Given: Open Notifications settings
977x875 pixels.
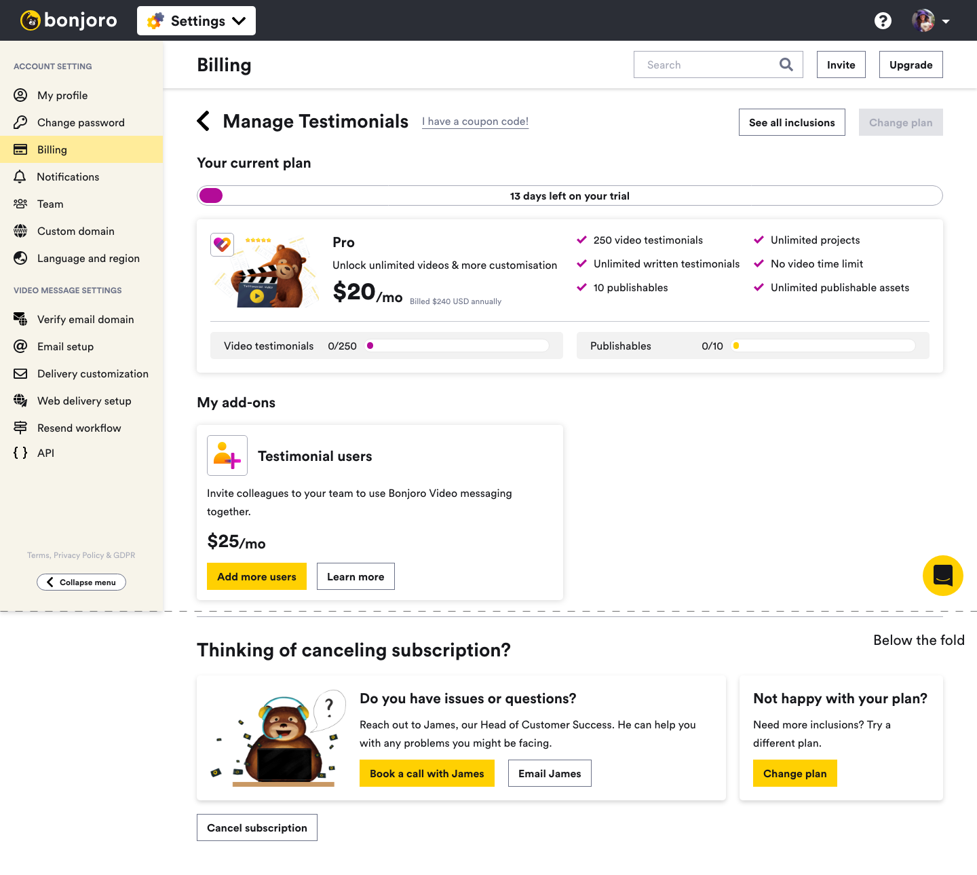Looking at the screenshot, I should (81, 176).
